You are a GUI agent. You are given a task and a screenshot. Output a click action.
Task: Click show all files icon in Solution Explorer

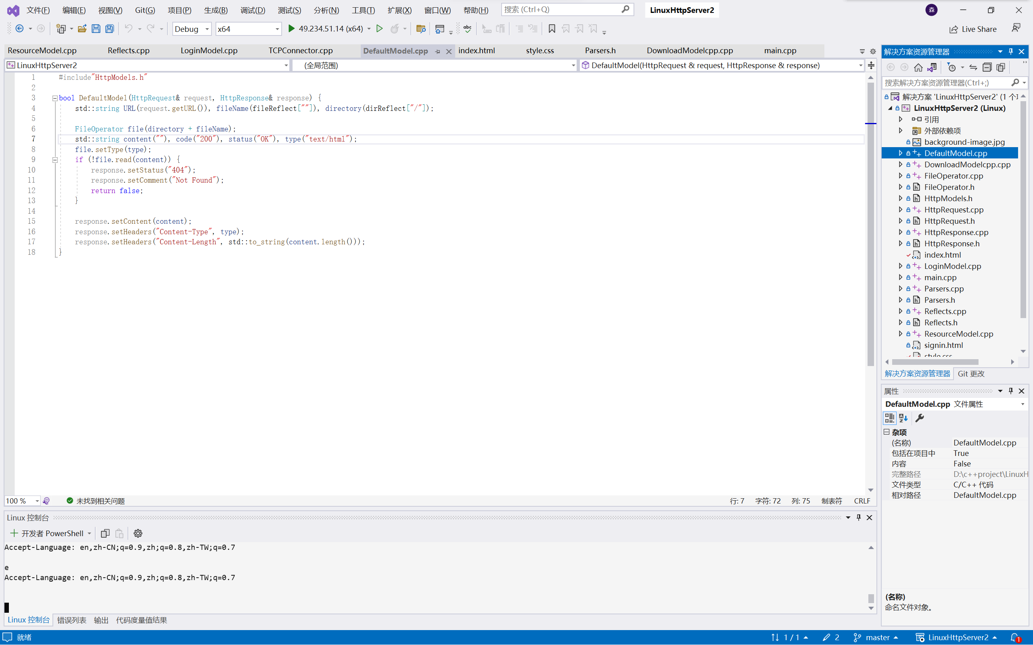coord(1001,67)
